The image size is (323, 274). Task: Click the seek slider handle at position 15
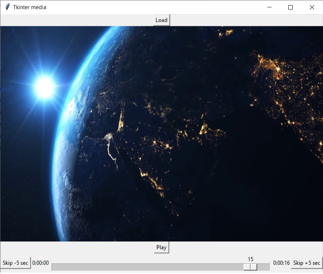click(x=250, y=267)
